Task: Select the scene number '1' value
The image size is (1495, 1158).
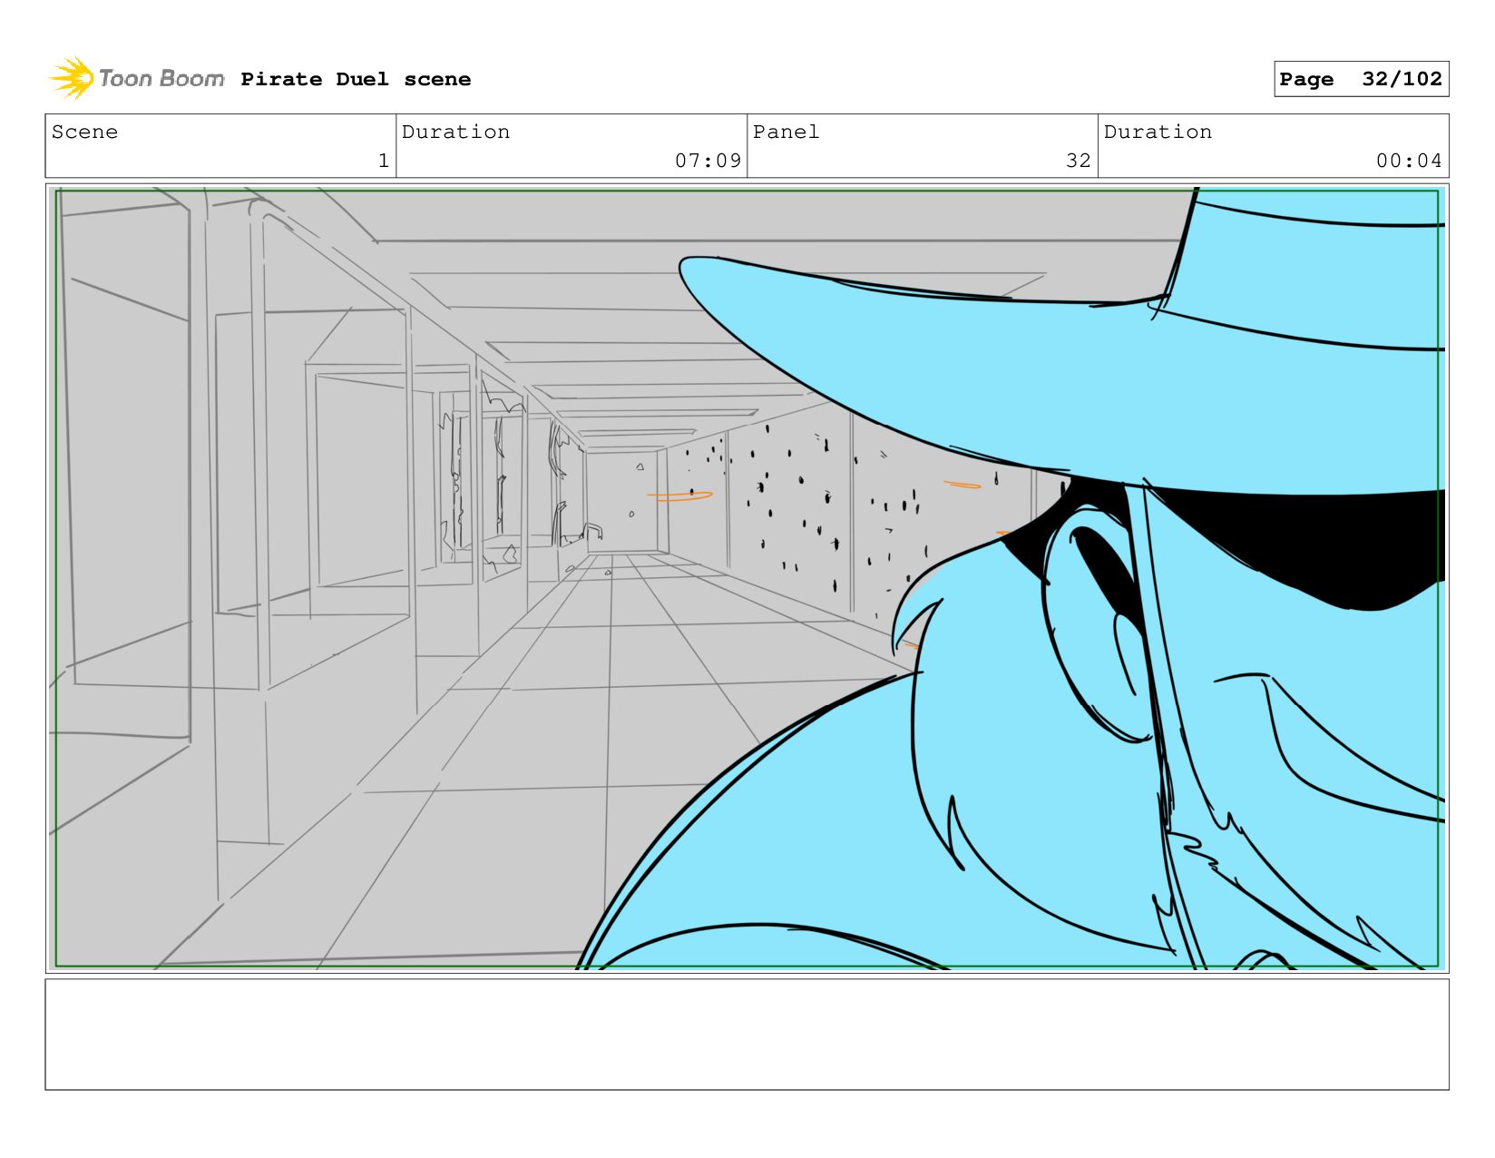Action: [384, 161]
